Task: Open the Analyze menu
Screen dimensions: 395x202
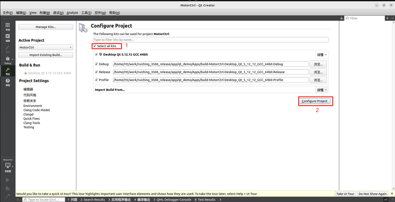Action: click(x=72, y=13)
